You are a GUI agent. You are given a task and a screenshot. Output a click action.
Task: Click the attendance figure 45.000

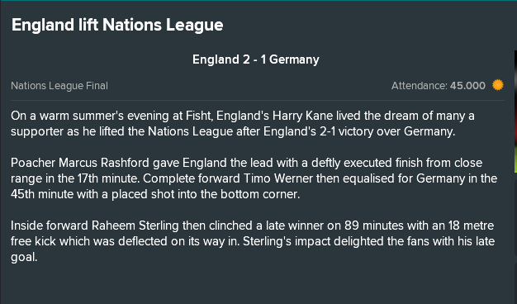(x=467, y=86)
